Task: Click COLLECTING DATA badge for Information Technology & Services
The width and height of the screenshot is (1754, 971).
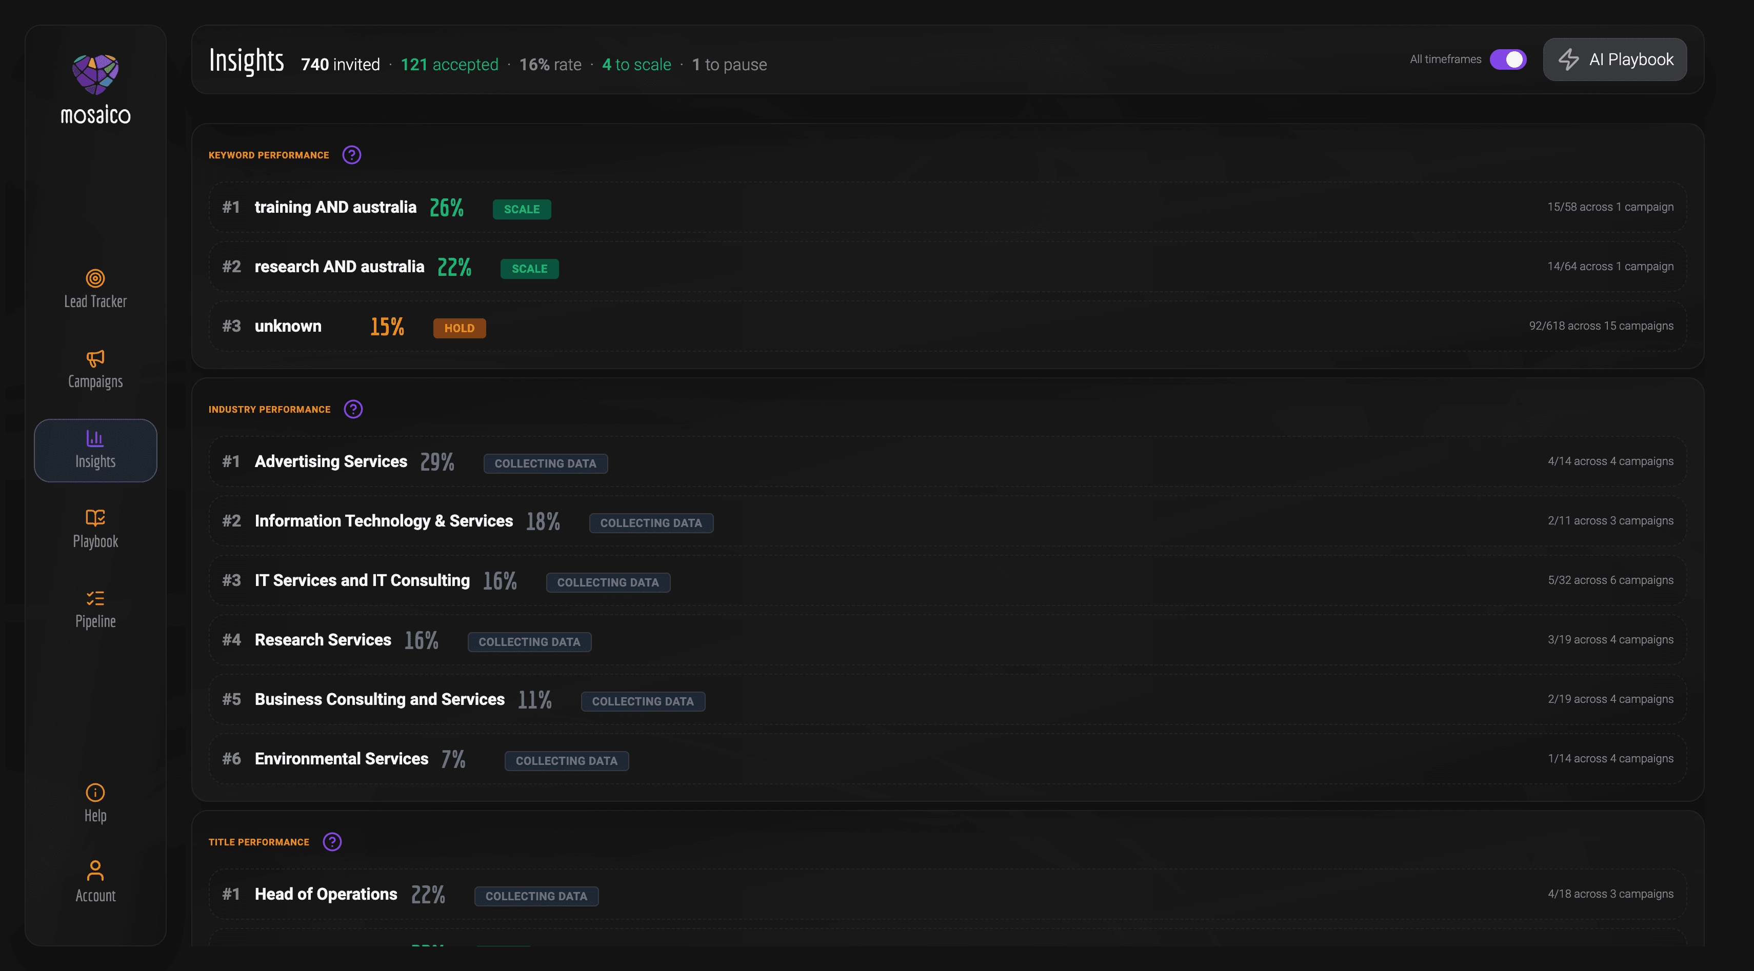Action: coord(651,522)
